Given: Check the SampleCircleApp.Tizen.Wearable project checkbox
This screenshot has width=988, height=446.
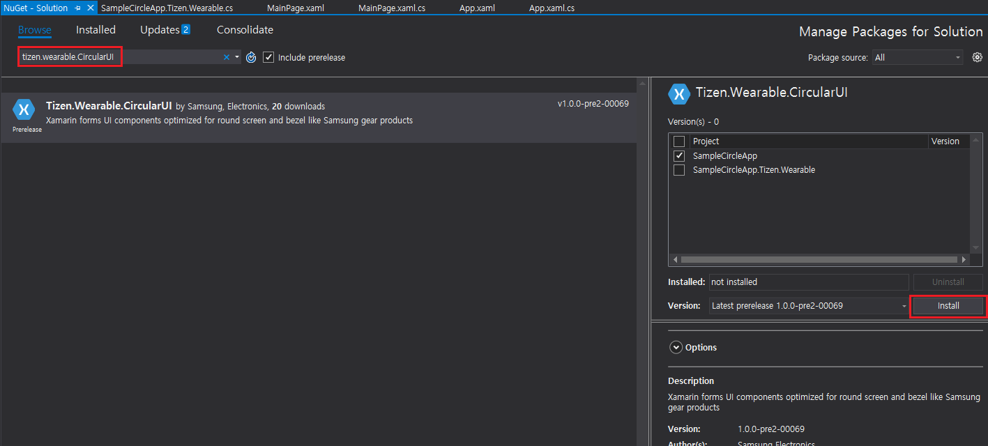Looking at the screenshot, I should tap(679, 170).
